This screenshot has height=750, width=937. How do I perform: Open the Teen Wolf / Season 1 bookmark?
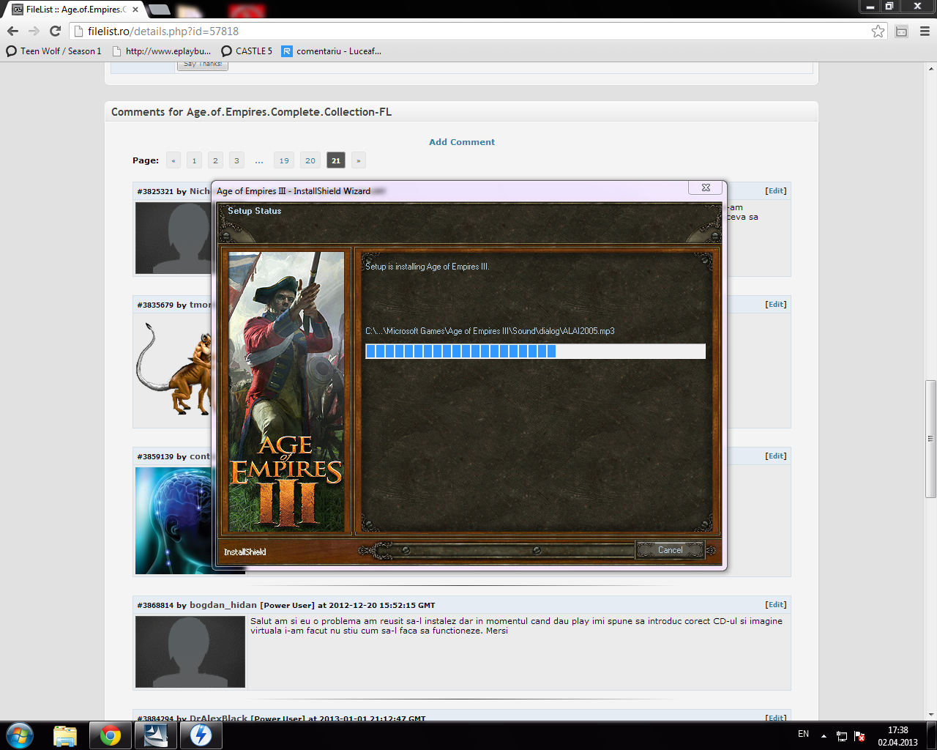(x=53, y=51)
